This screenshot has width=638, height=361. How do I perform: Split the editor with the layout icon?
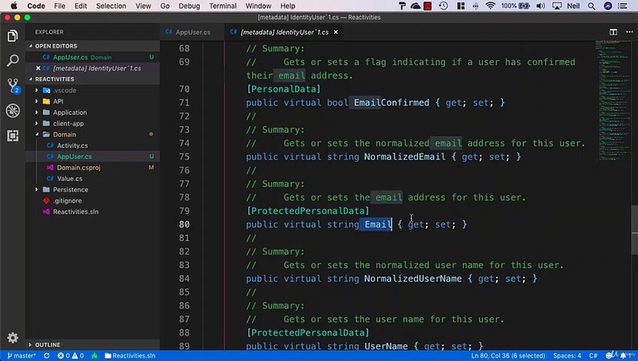point(613,32)
